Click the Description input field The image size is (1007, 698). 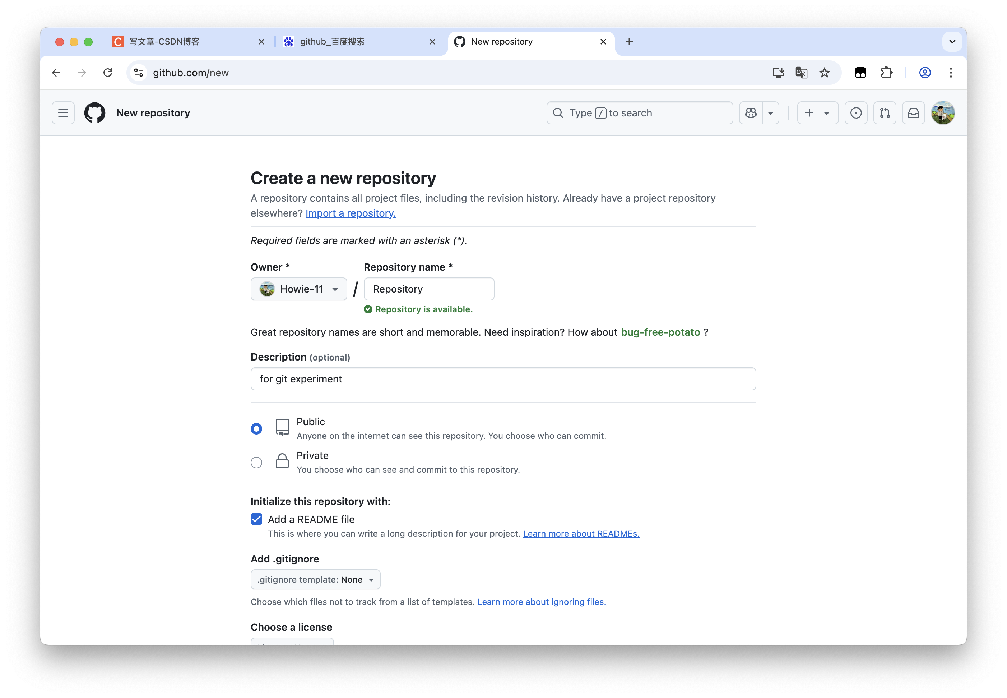(x=503, y=379)
